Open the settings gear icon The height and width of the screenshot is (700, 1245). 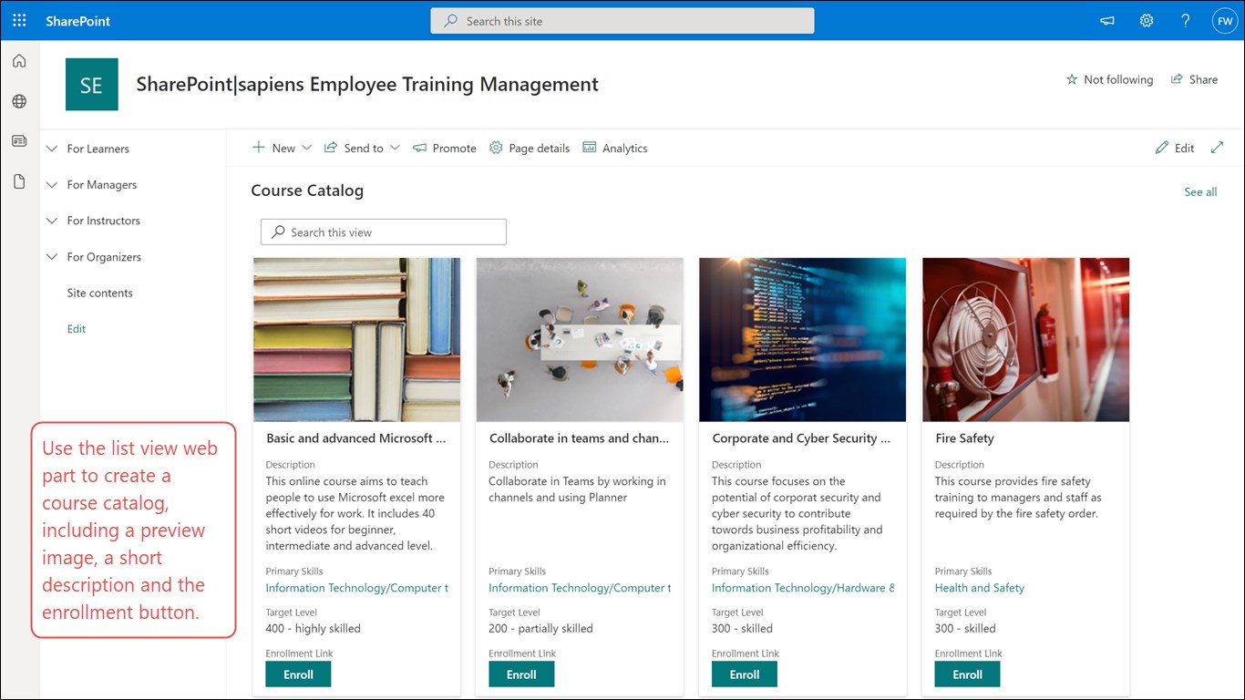click(x=1147, y=21)
